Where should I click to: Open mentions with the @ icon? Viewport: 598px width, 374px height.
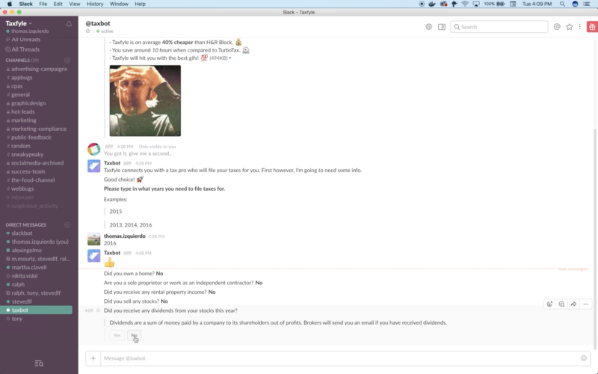(557, 27)
